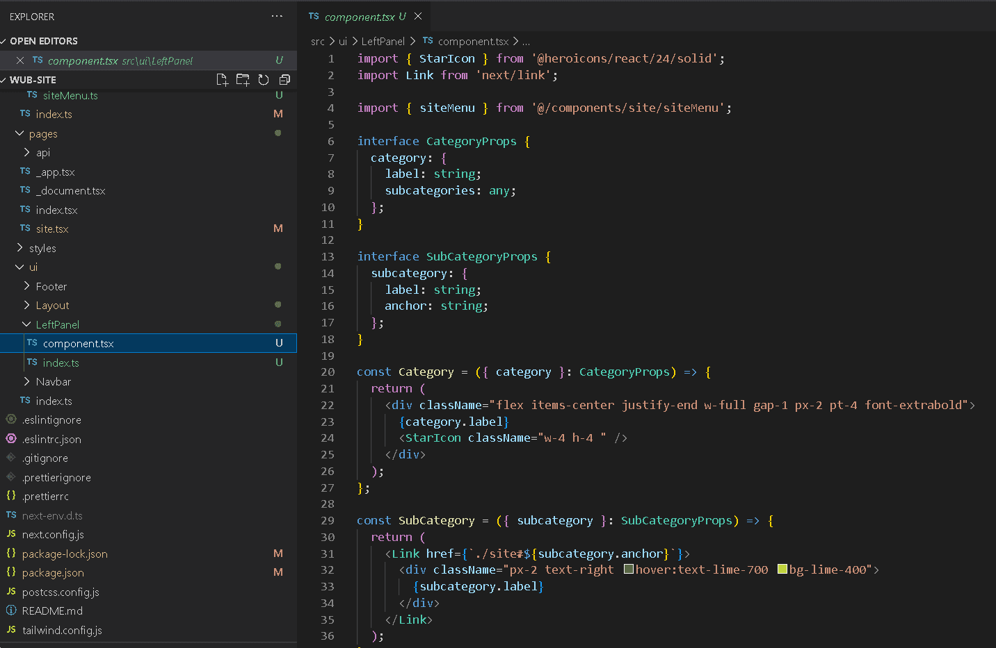Open package.json from the file tree
Viewport: 996px width, 648px height.
click(x=53, y=572)
